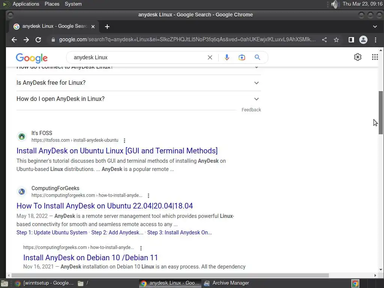384x288 pixels.
Task: Open the tab search dropdown arrow
Action: pyautogui.click(x=375, y=27)
